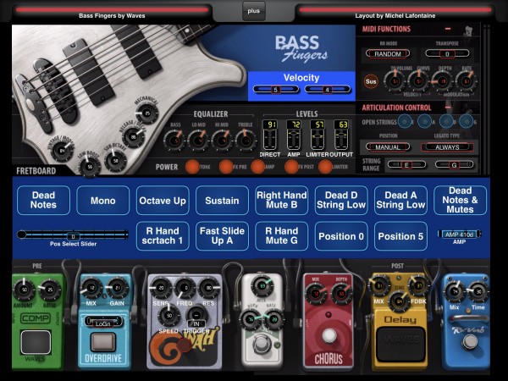The width and height of the screenshot is (508, 381).
Task: Enable the open E string toggle
Action: click(404, 121)
